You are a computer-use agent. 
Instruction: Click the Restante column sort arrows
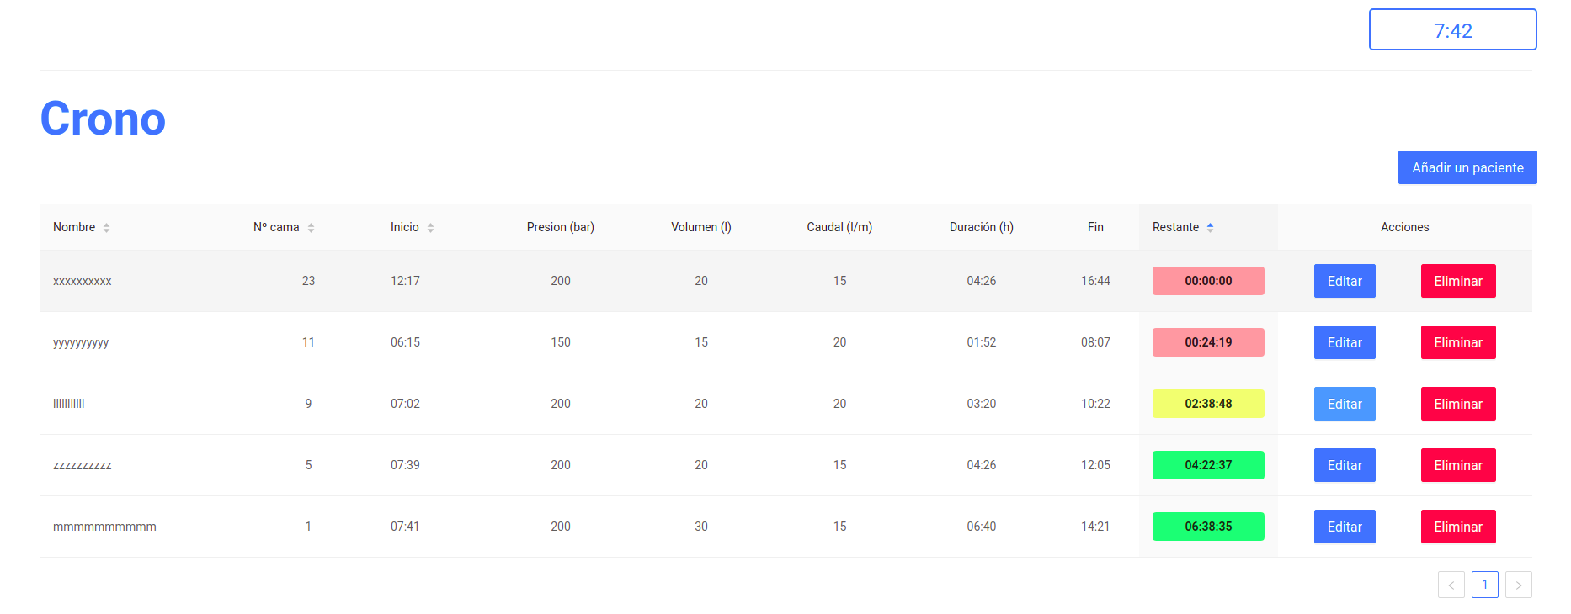click(1210, 228)
